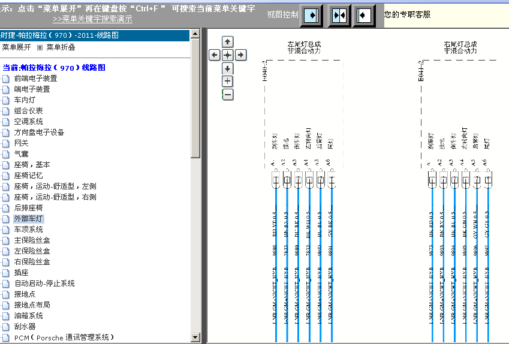Pan the diagram down with the down arrow
Image resolution: width=509 pixels, height=344 pixels.
pyautogui.click(x=228, y=68)
